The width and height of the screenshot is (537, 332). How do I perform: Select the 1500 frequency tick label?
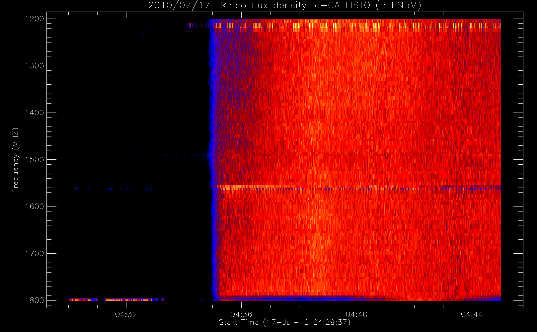(35, 159)
